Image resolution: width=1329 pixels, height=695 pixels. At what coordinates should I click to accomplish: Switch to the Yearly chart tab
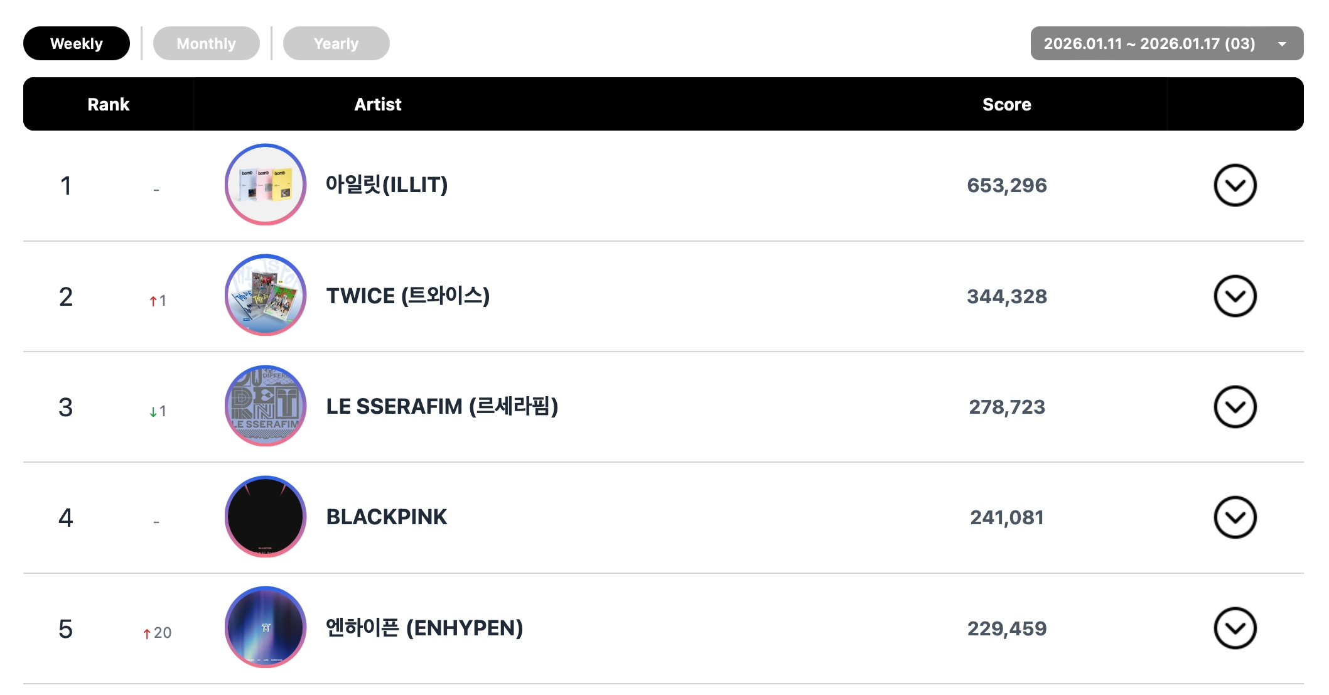336,43
